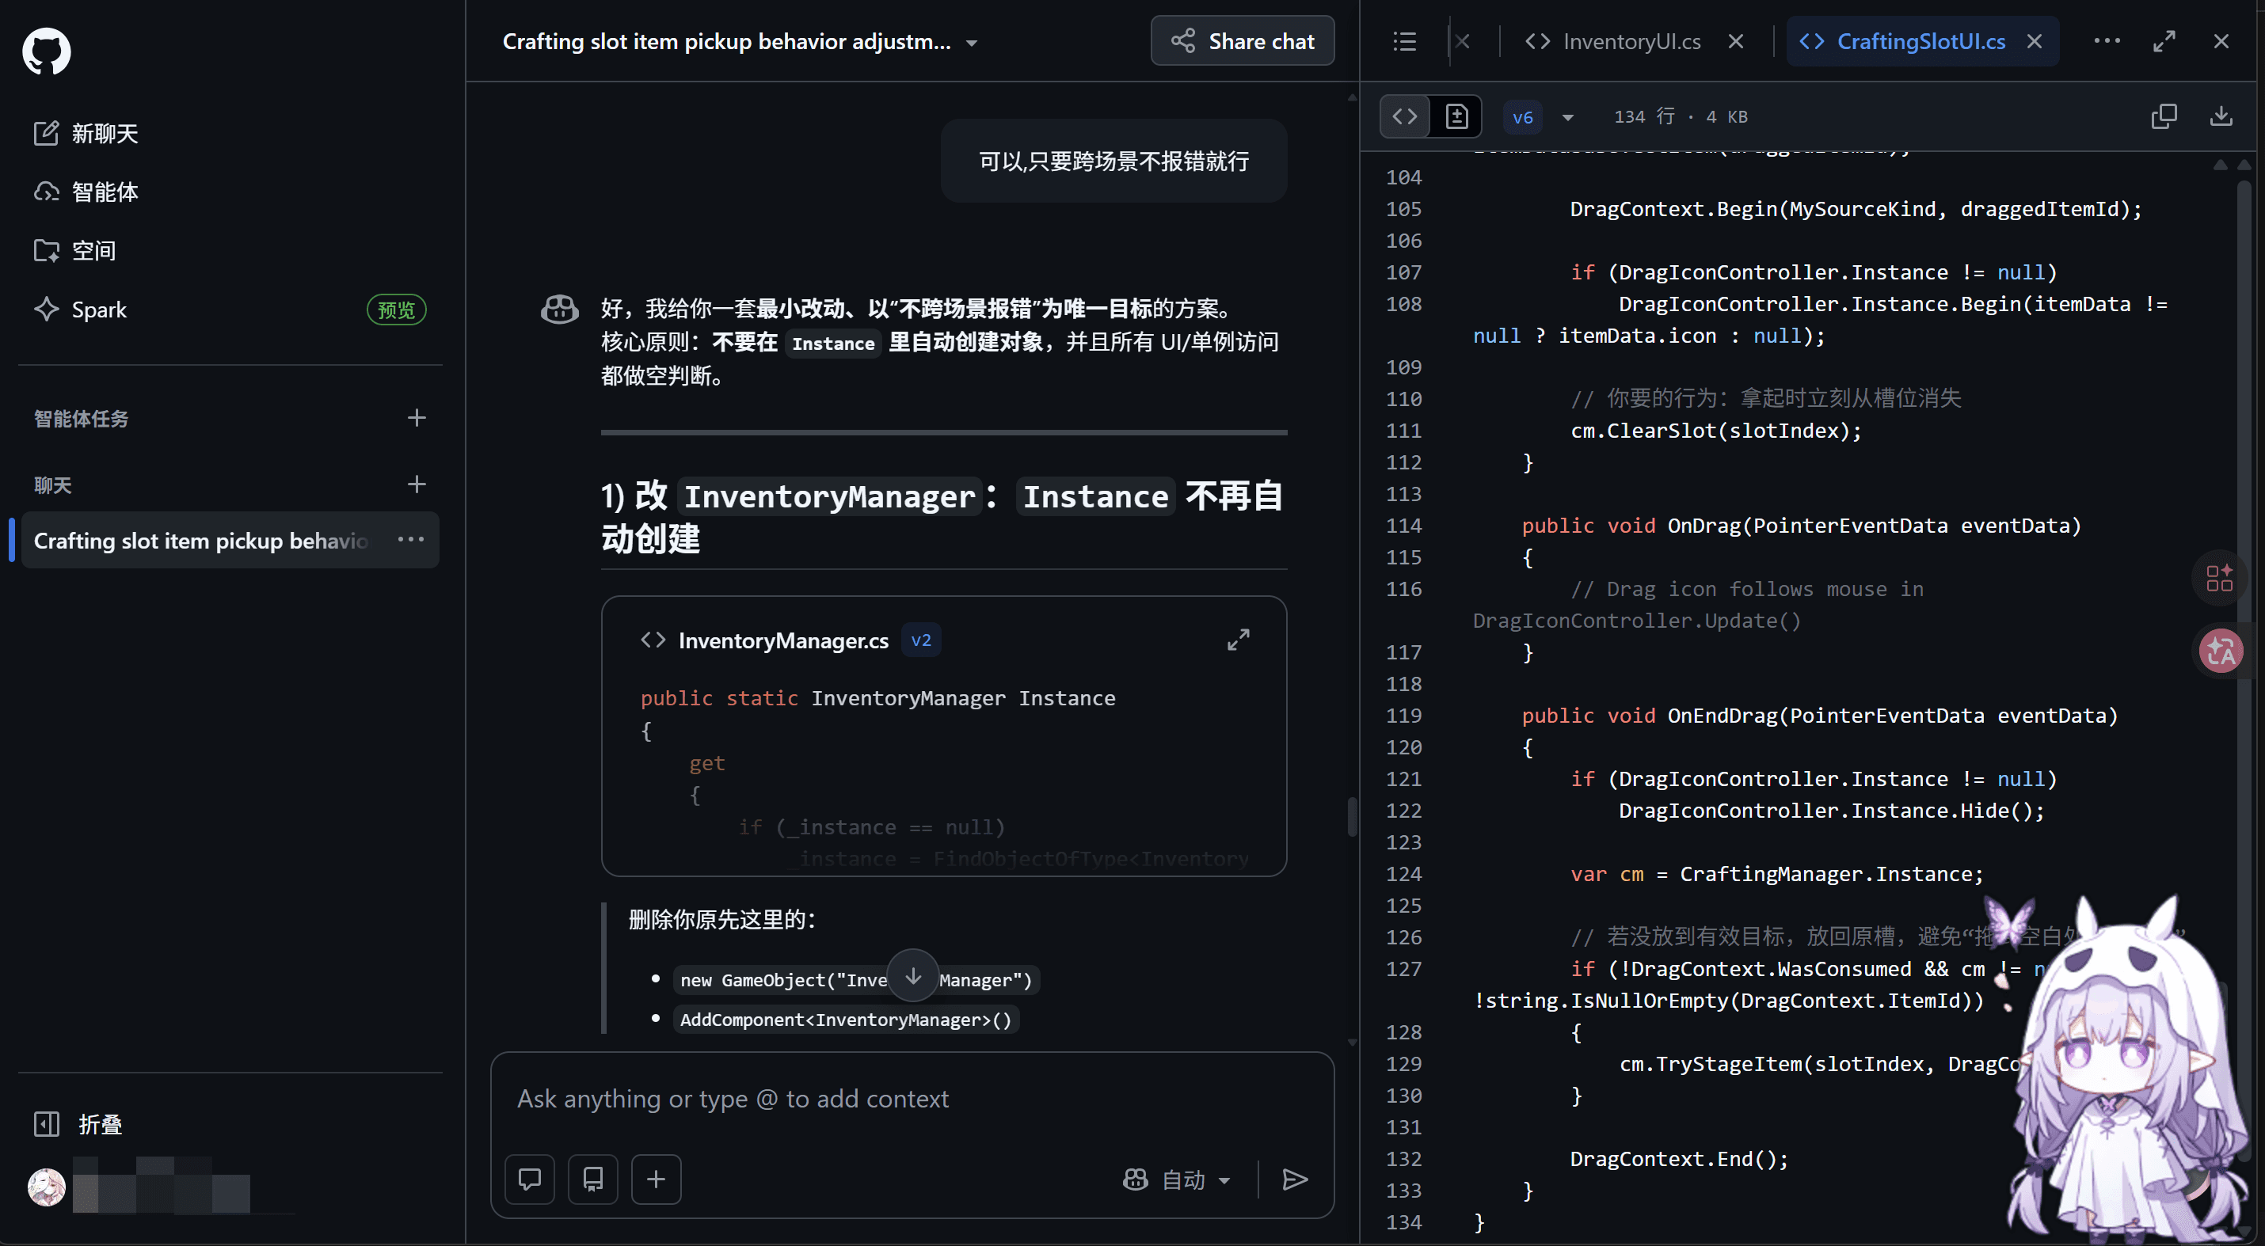
Task: Click the v2 version badge on InventoryManager.cs
Action: tap(920, 640)
